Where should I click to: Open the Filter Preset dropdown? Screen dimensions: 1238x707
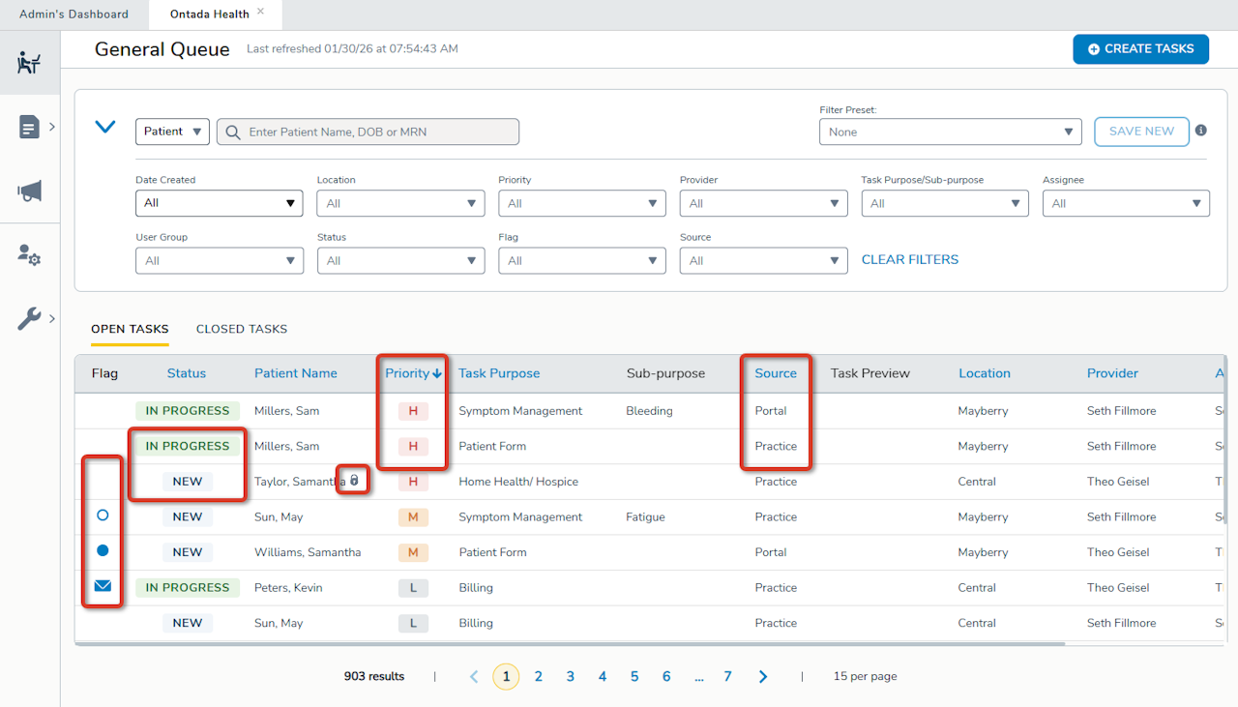point(950,131)
